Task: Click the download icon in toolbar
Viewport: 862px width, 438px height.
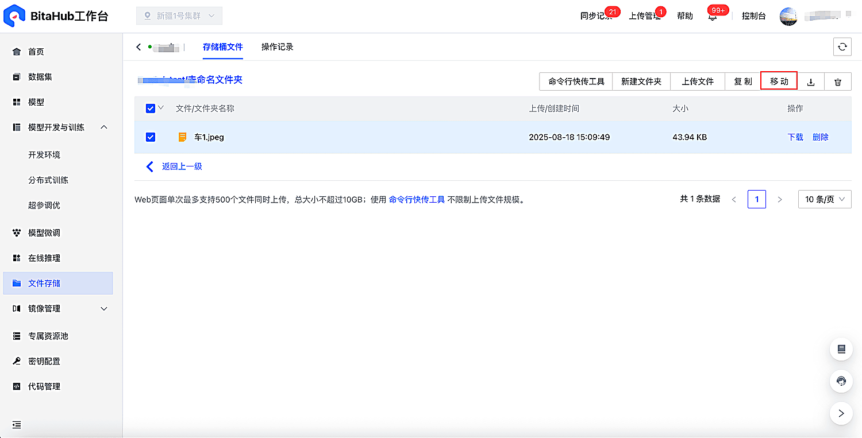Action: click(811, 82)
